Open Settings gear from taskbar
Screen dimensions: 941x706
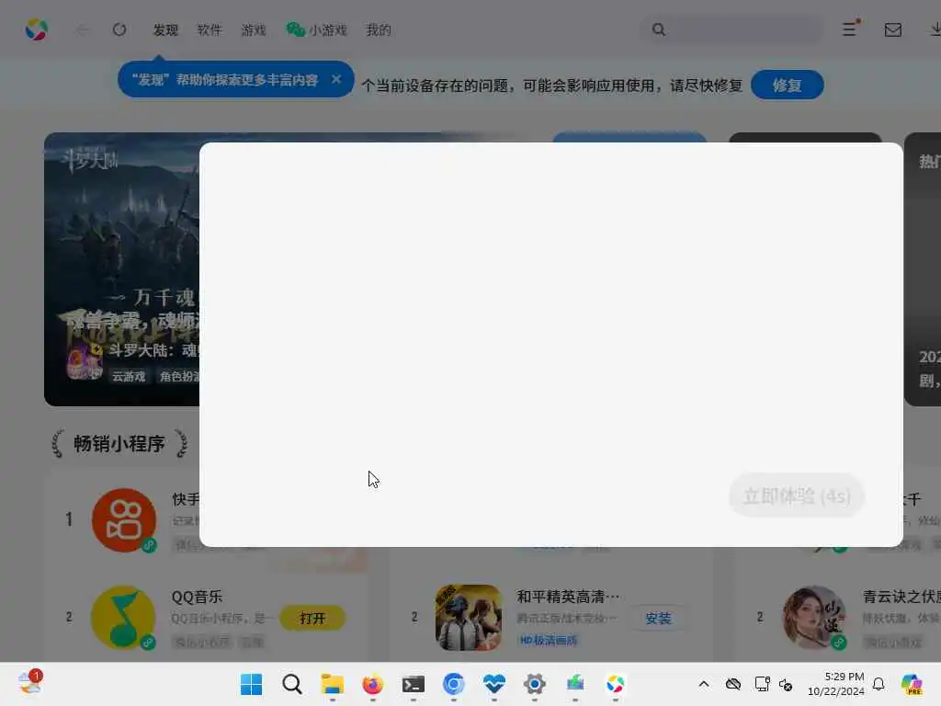click(535, 684)
